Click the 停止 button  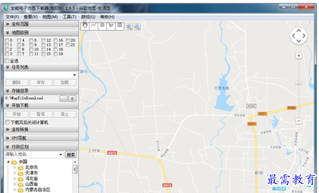point(65,114)
